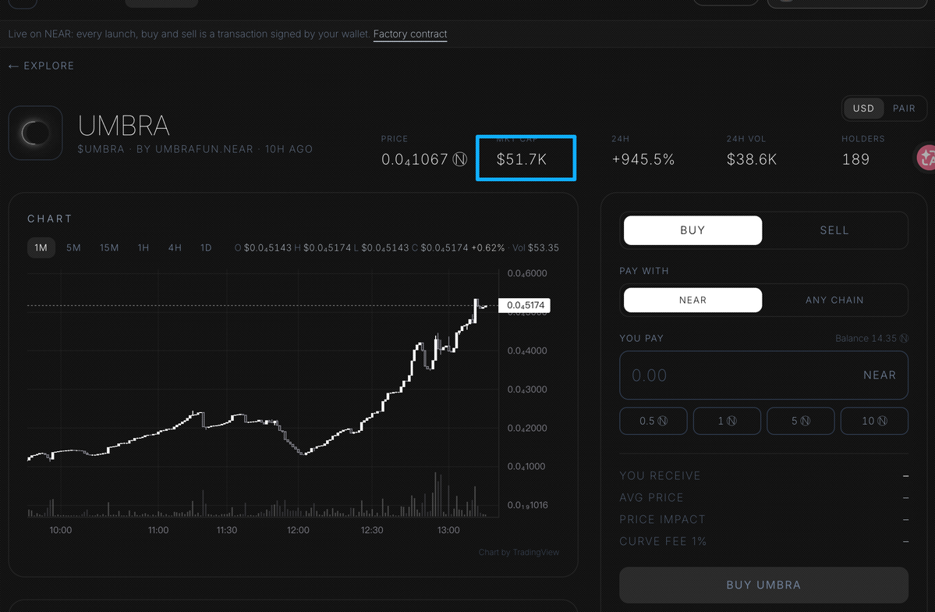Screen dimensions: 935x612
Task: Choose NEAR as the payment method
Action: [692, 301]
